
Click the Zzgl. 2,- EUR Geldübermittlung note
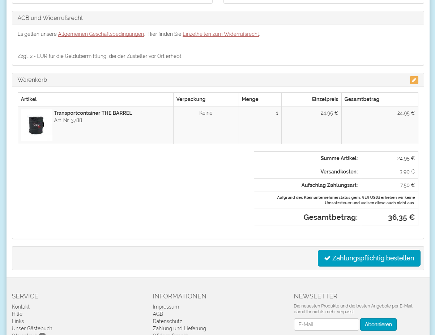(x=99, y=56)
